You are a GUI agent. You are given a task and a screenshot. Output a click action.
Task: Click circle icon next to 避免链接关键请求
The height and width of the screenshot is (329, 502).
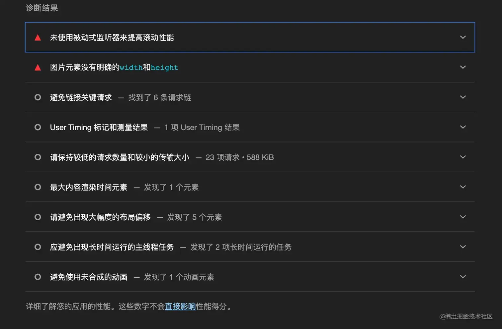pos(38,97)
